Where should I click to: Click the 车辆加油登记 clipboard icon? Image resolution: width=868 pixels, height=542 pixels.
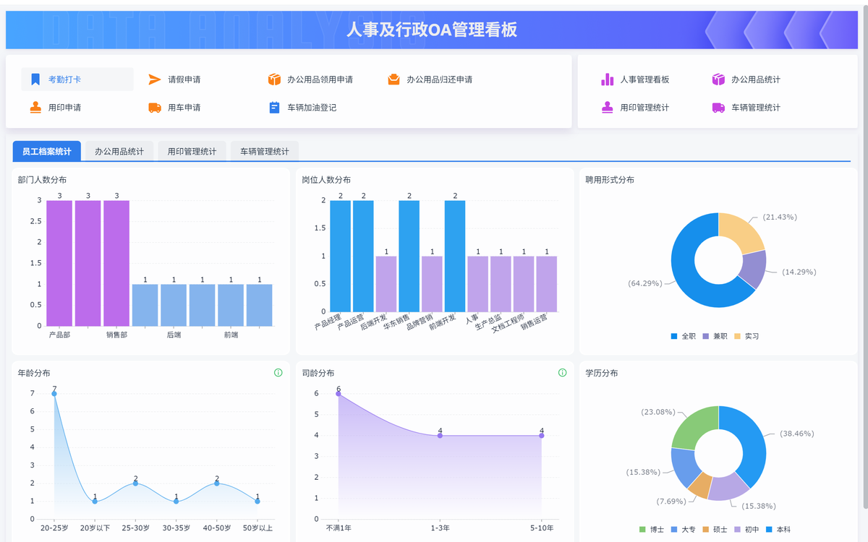(x=274, y=108)
